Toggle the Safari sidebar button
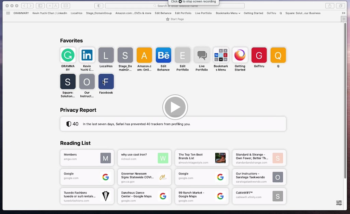Image resolution: width=350 pixels, height=214 pixels. [x=40, y=5]
